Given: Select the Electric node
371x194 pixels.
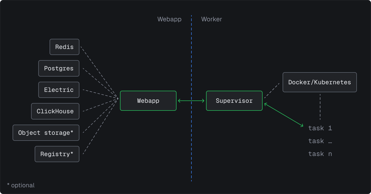Looking at the screenshot, I should tap(59, 90).
